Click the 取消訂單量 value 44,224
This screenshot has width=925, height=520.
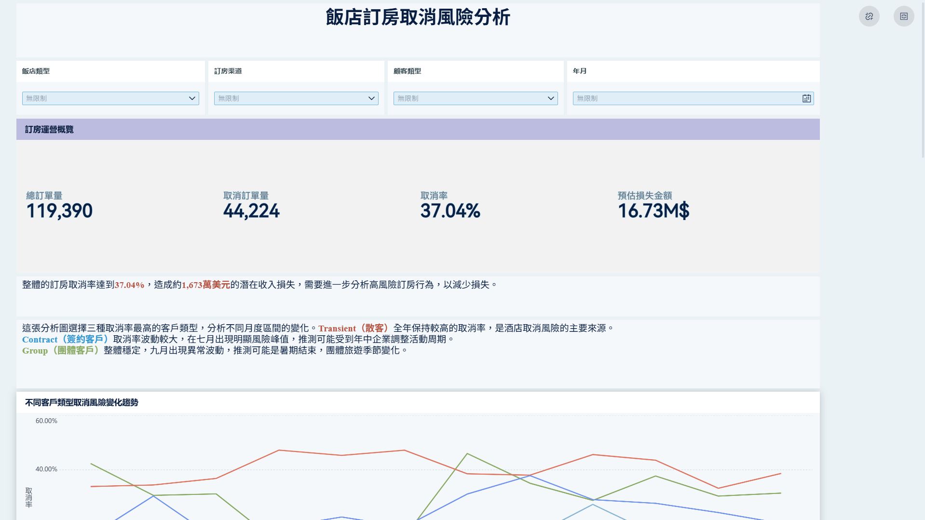coord(251,211)
